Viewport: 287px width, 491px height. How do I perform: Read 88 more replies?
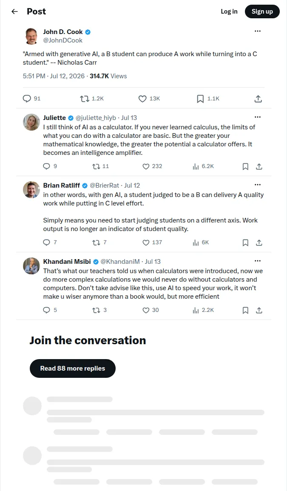tap(73, 368)
